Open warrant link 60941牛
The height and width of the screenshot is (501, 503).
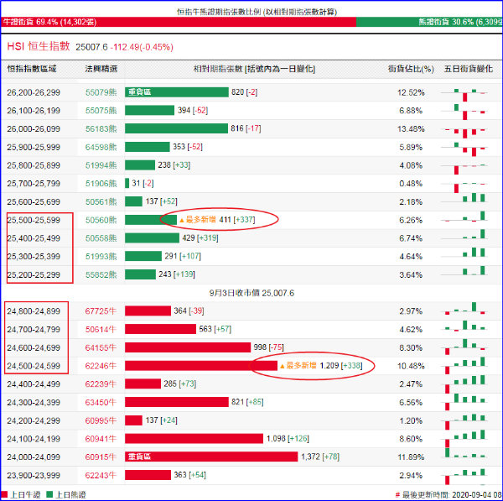pos(101,439)
